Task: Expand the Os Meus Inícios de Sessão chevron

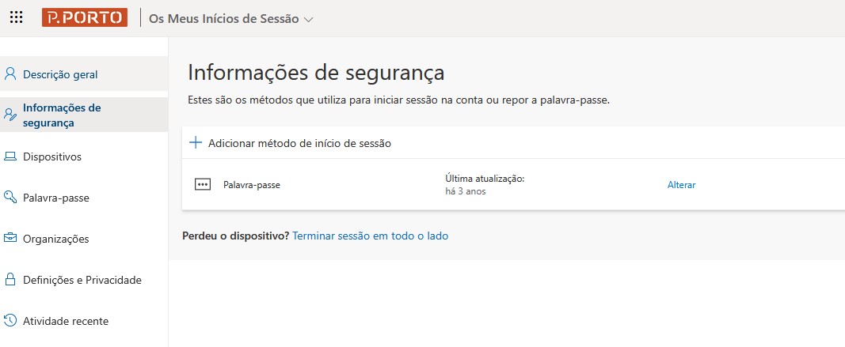Action: tap(309, 20)
